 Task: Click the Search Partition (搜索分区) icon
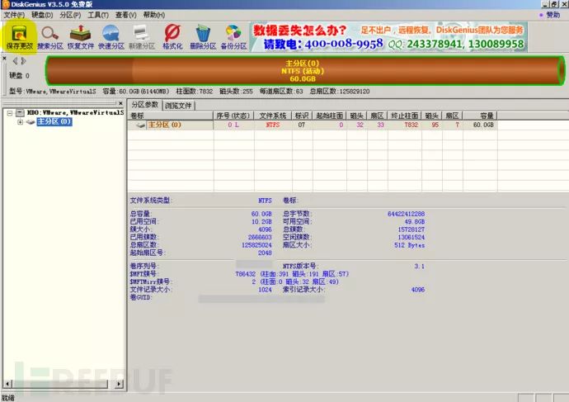pyautogui.click(x=50, y=36)
